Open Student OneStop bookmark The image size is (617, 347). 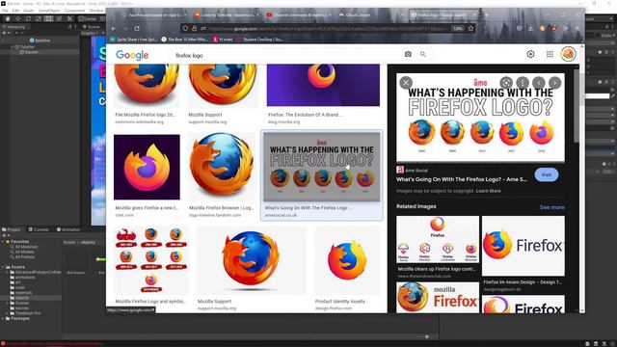coord(260,40)
